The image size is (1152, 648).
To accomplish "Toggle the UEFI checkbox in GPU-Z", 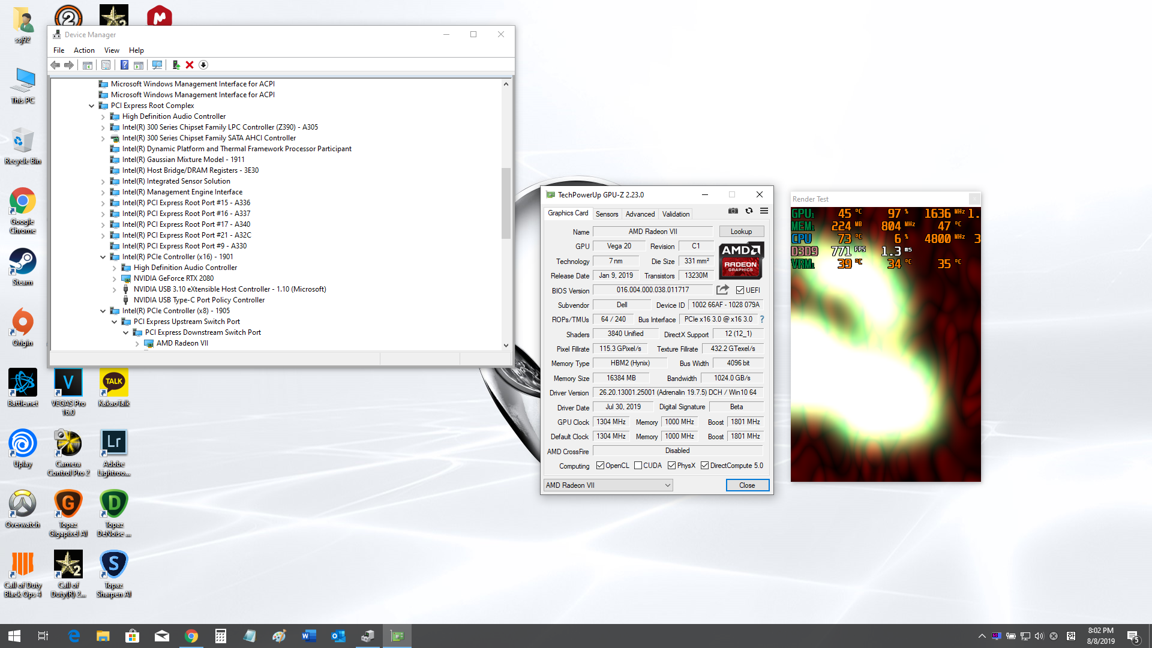I will coord(740,290).
